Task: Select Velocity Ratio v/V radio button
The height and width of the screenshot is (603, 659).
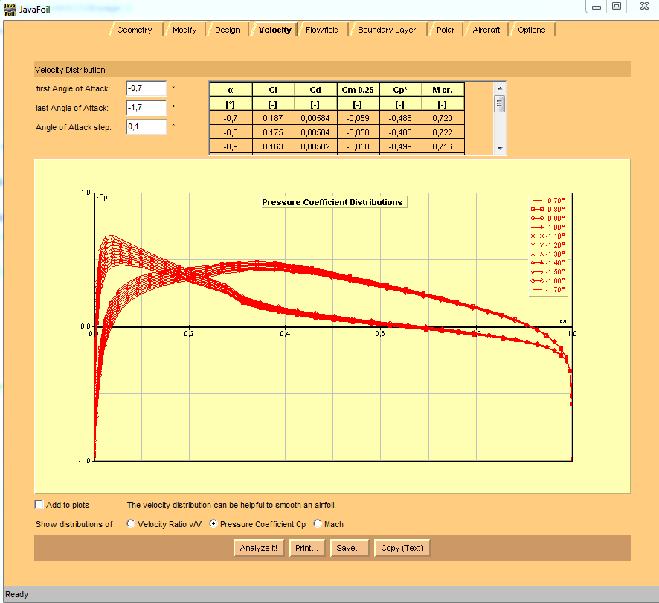Action: tap(132, 524)
